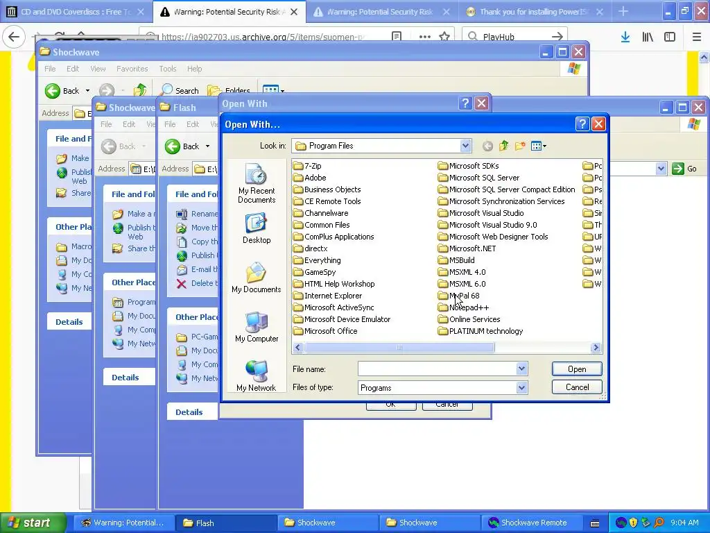This screenshot has width=710, height=533.
Task: Click the Go button in address bar
Action: [x=684, y=169]
